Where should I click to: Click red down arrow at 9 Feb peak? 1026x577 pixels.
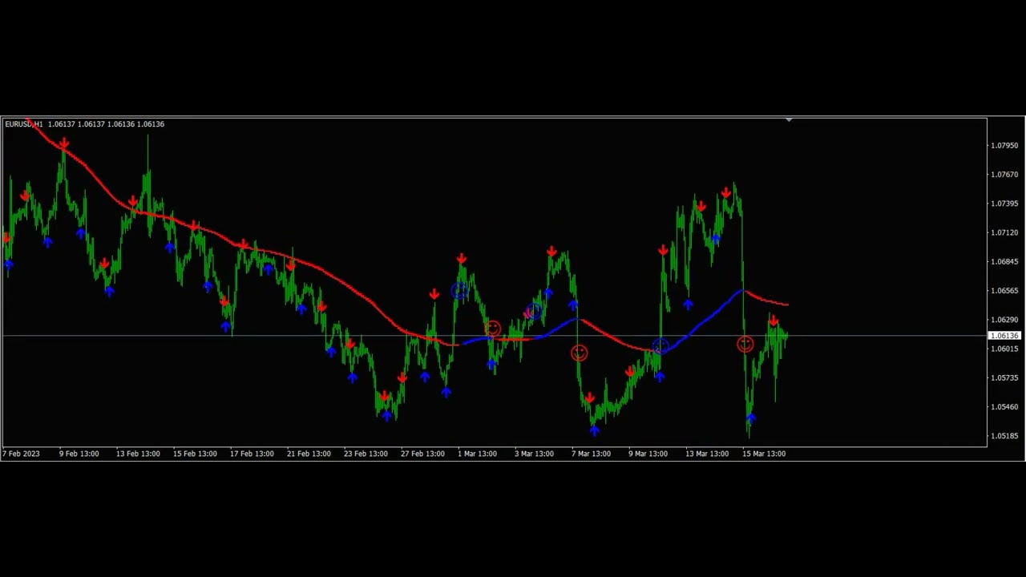click(63, 144)
